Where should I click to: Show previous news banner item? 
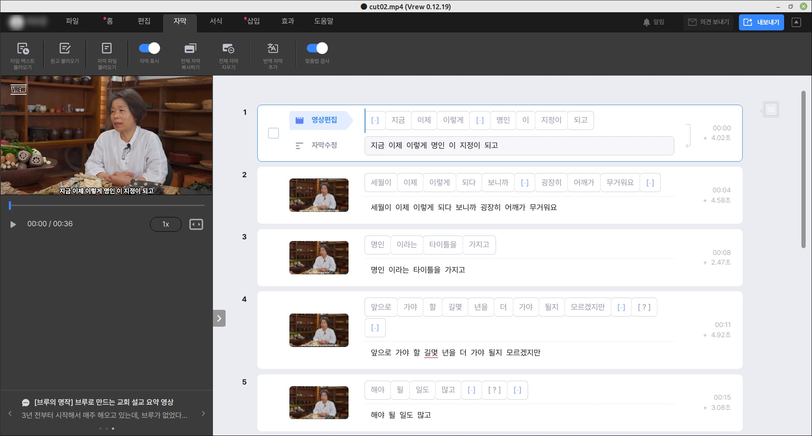(x=10, y=414)
